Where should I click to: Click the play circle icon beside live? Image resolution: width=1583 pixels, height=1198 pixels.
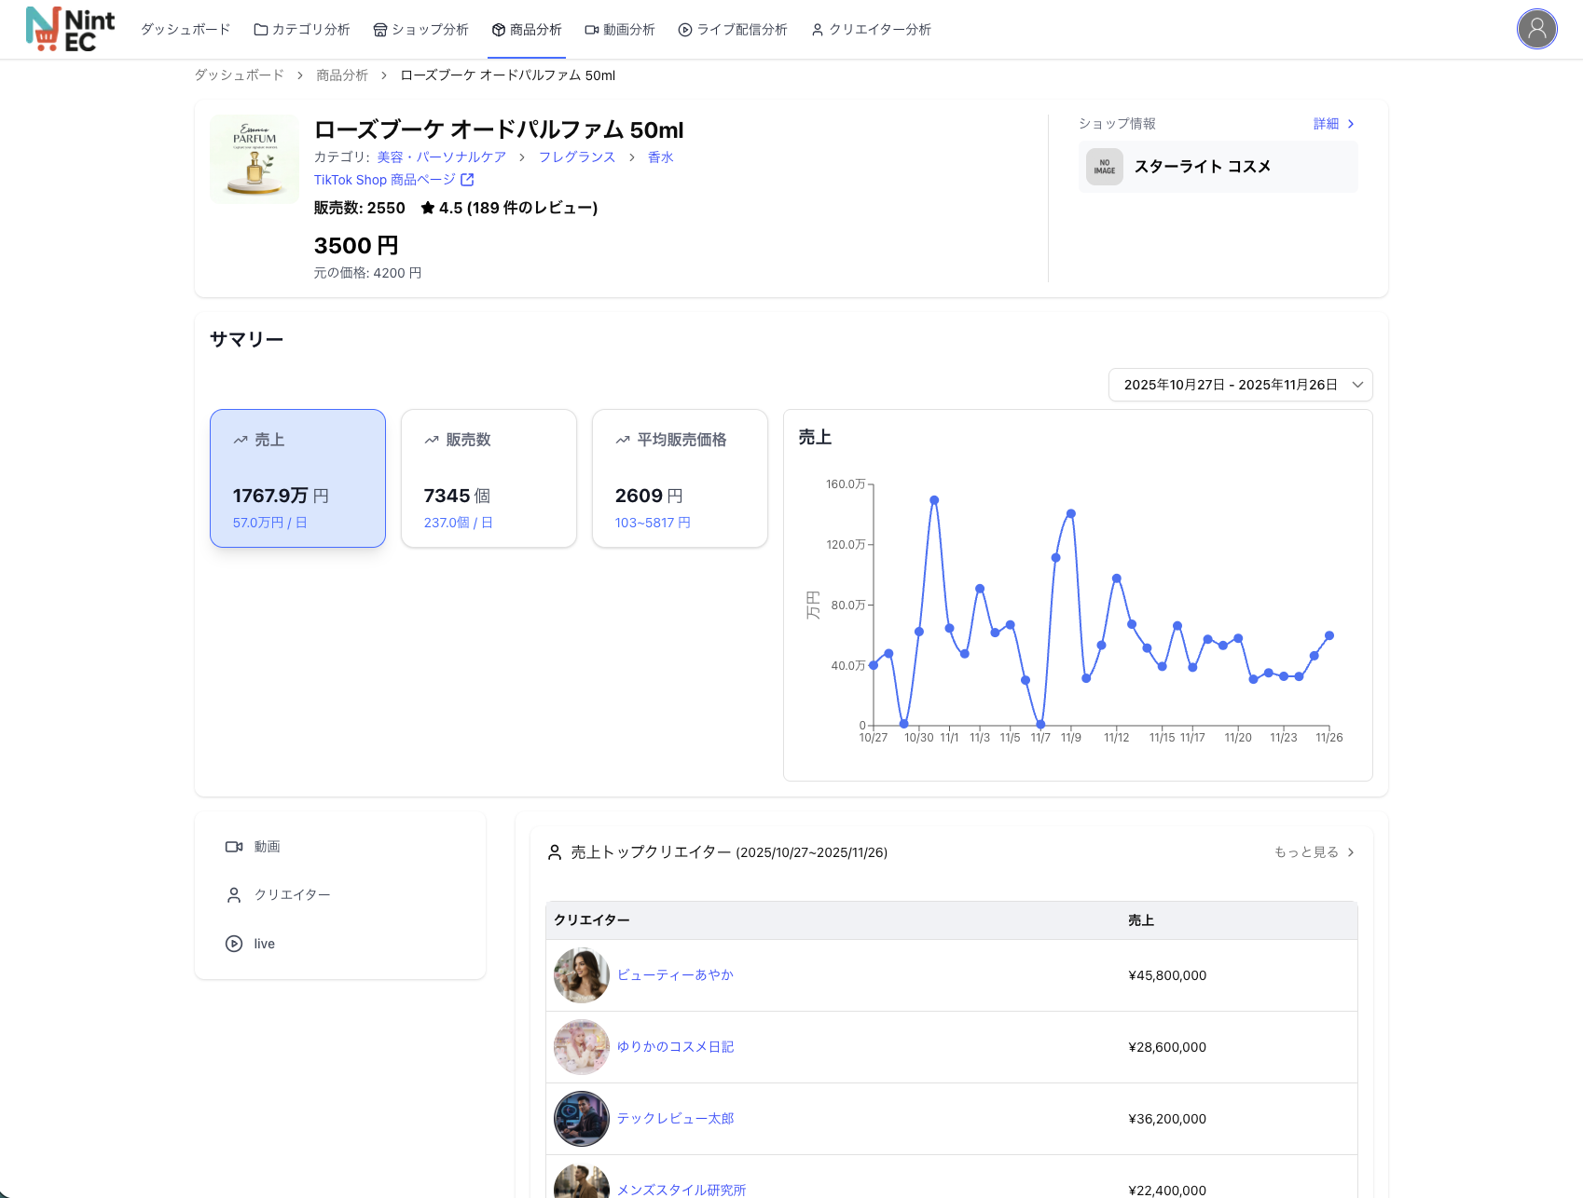234,944
